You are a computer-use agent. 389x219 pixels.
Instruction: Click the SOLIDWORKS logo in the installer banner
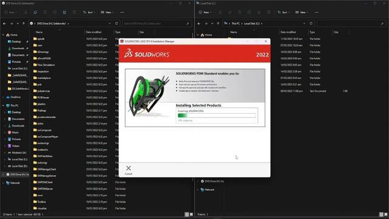coord(147,54)
